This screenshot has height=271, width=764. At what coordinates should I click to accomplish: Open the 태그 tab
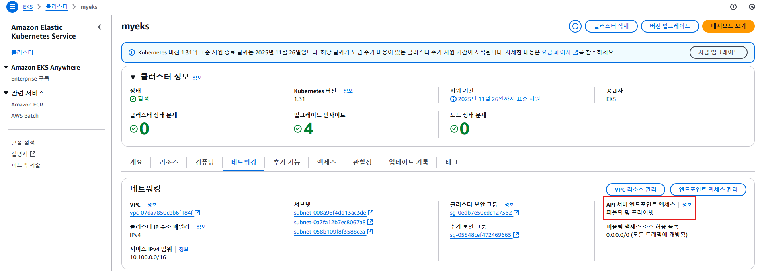point(451,162)
